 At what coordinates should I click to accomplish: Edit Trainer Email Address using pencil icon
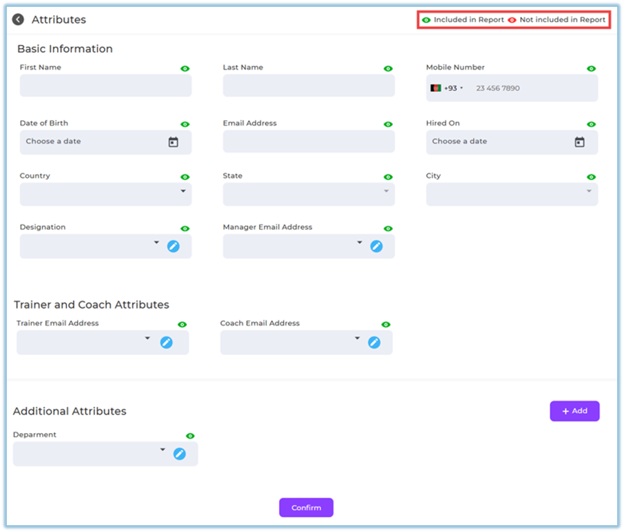pyautogui.click(x=166, y=342)
